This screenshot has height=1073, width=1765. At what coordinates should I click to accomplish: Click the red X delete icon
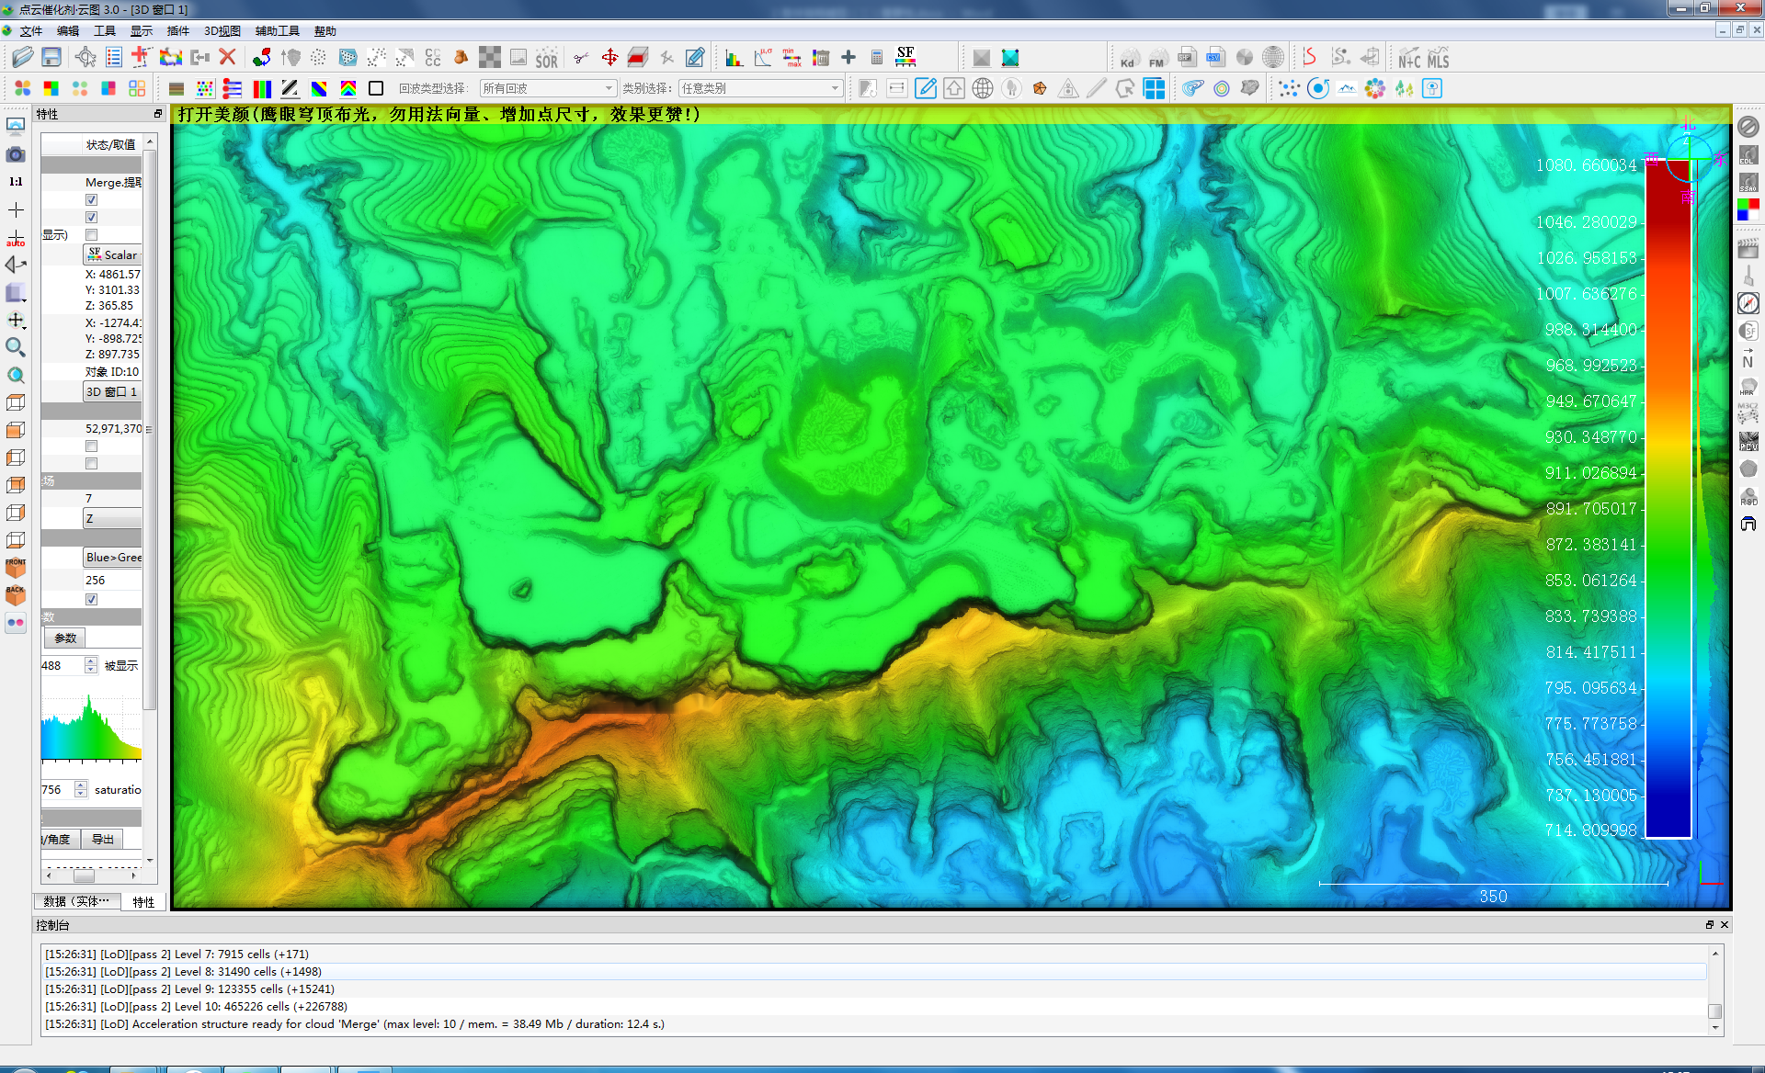228,58
